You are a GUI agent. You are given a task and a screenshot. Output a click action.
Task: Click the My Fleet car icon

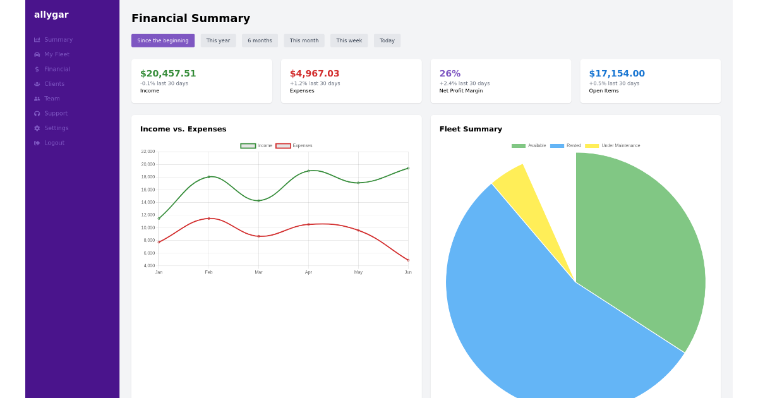pyautogui.click(x=37, y=54)
